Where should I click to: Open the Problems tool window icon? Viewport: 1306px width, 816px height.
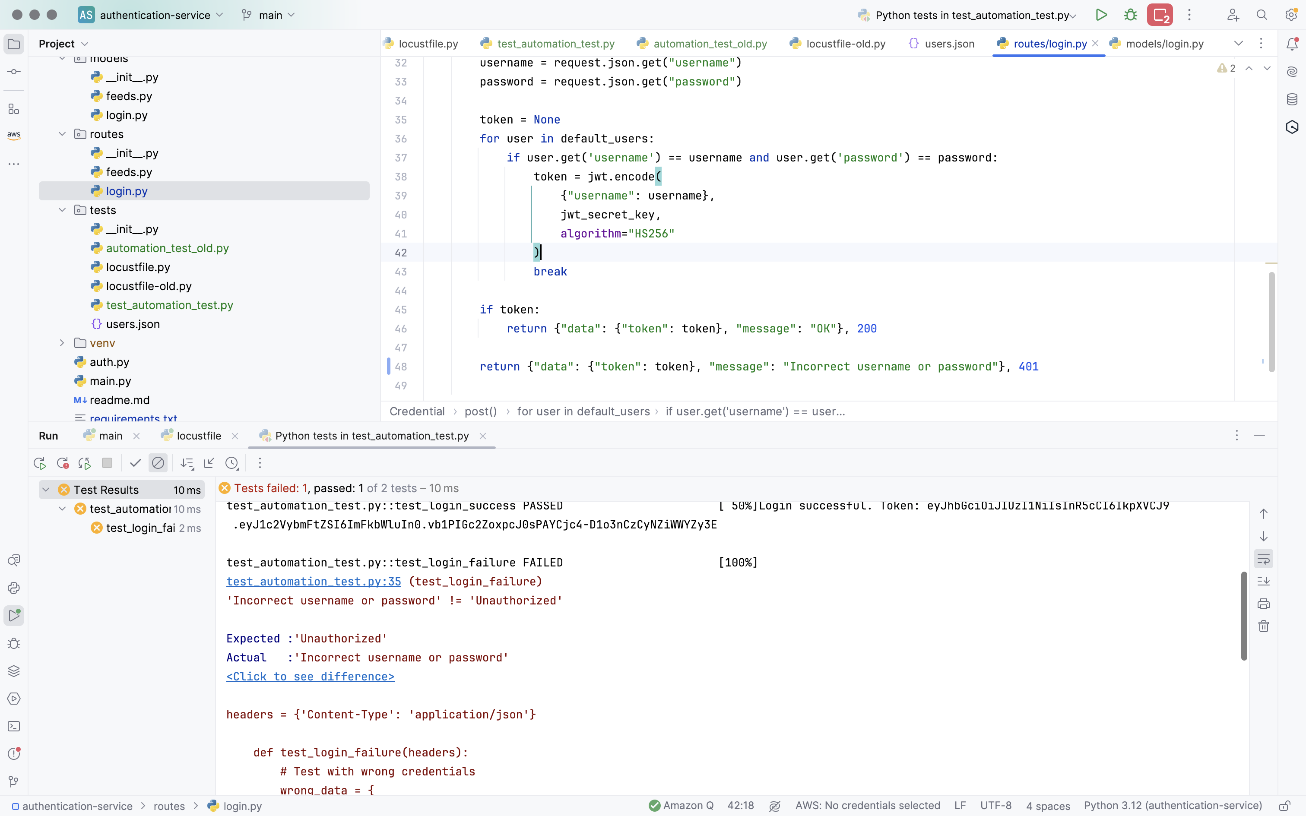pos(14,754)
